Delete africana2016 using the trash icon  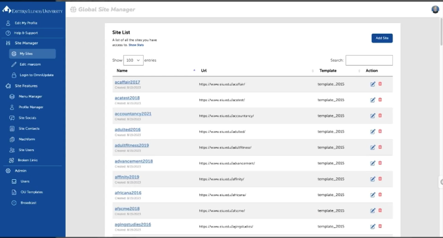tap(380, 194)
